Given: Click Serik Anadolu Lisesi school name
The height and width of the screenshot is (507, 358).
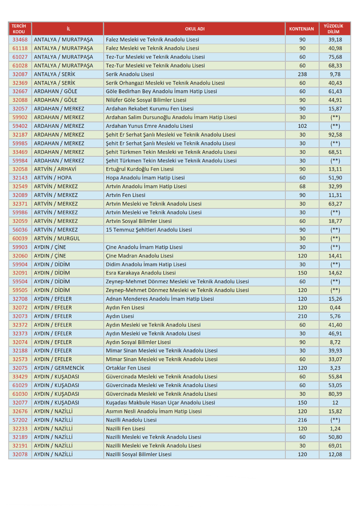Looking at the screenshot, I should click(x=130, y=74).
